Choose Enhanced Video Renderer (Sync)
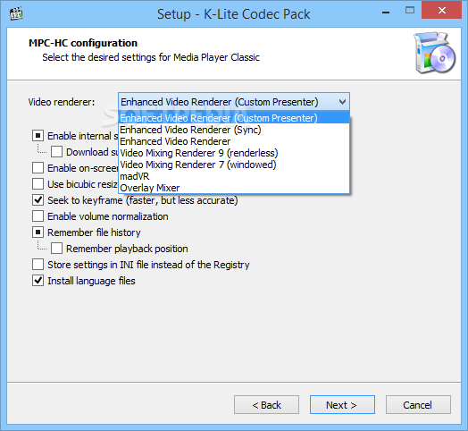 pos(234,130)
